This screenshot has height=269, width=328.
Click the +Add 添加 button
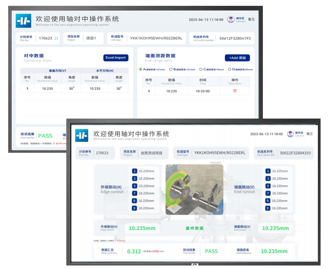coord(237,58)
